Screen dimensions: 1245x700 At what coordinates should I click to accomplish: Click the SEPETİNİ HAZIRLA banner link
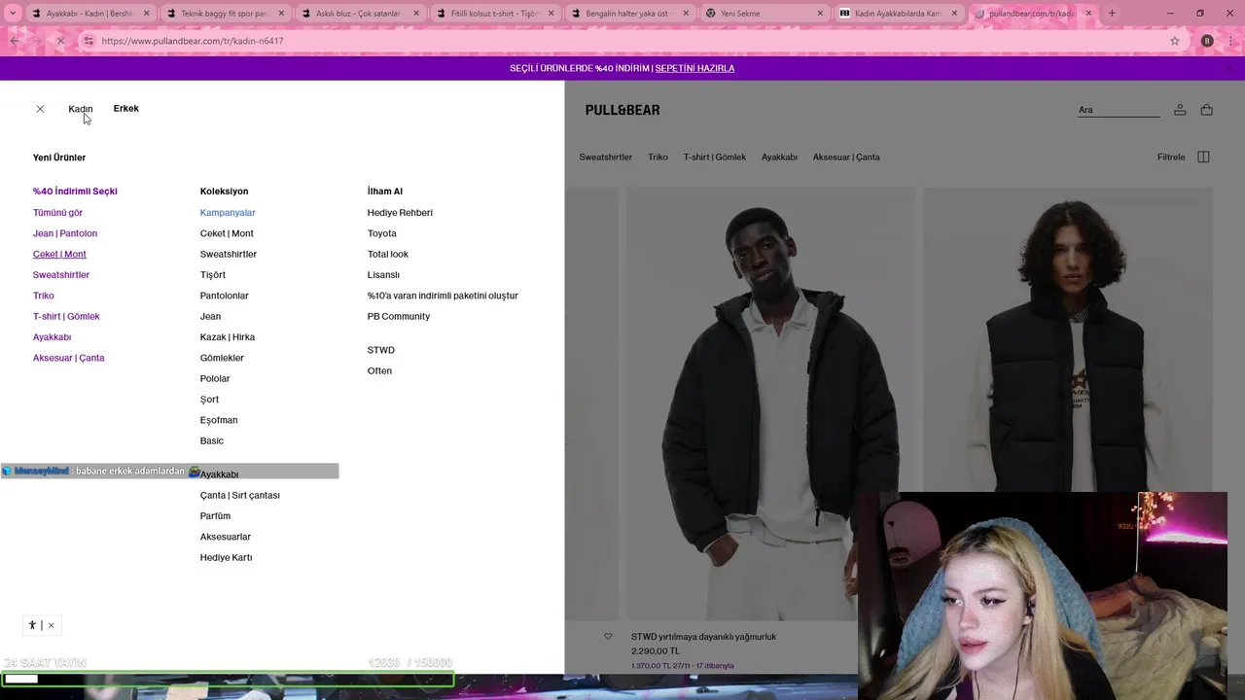coord(694,68)
